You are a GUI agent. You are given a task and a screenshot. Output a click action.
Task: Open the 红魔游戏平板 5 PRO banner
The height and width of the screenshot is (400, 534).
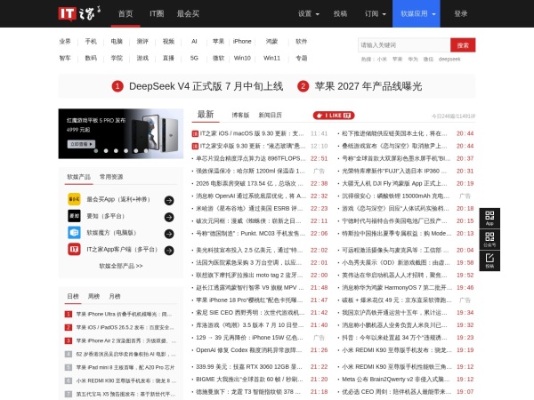pos(120,133)
